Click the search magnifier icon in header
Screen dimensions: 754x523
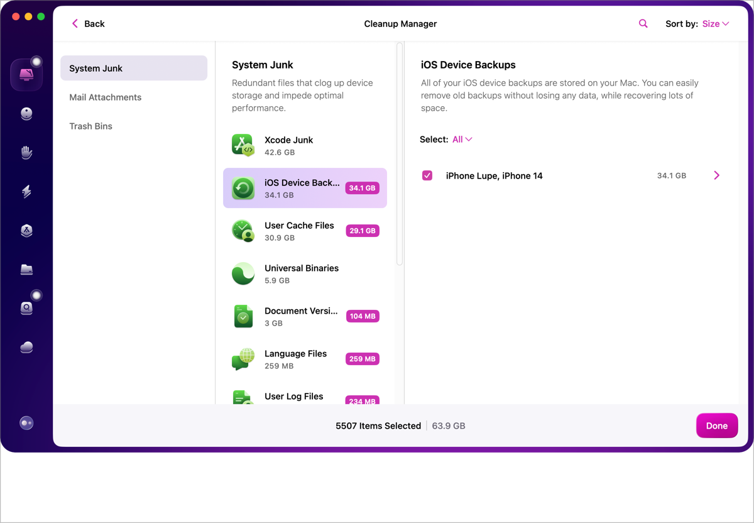(x=643, y=24)
